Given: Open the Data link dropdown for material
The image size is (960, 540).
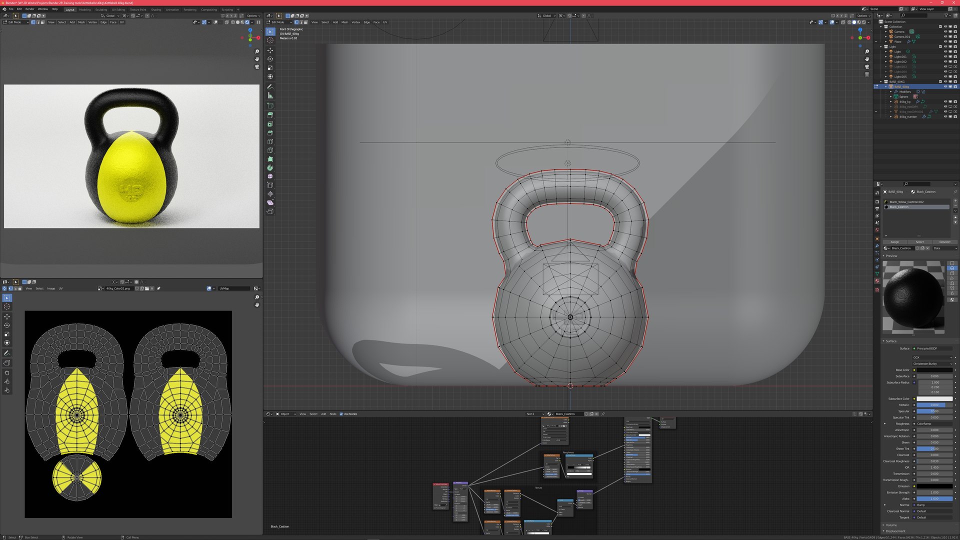Looking at the screenshot, I should coord(944,248).
